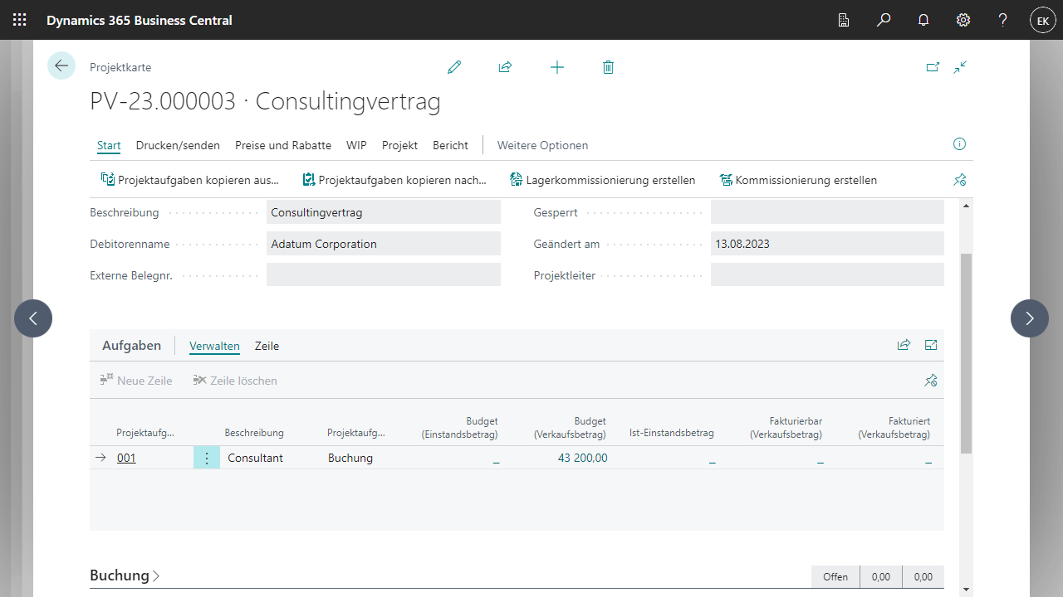
Task: Open the app launcher waffle menu
Action: [x=20, y=20]
